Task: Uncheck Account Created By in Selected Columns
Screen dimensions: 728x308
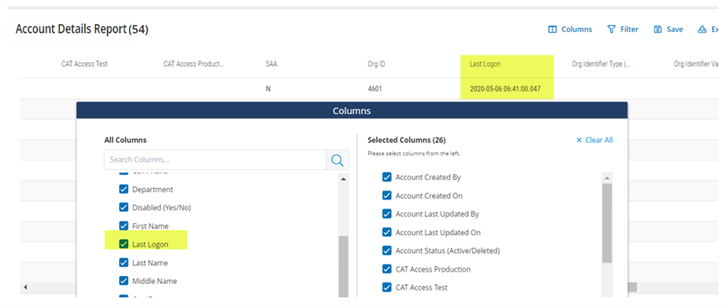Action: 387,177
